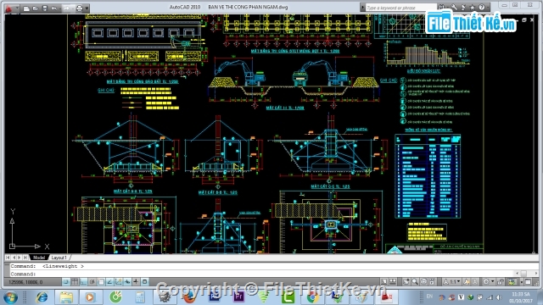
Task: Switch to the Layout1 tab
Action: click(59, 258)
